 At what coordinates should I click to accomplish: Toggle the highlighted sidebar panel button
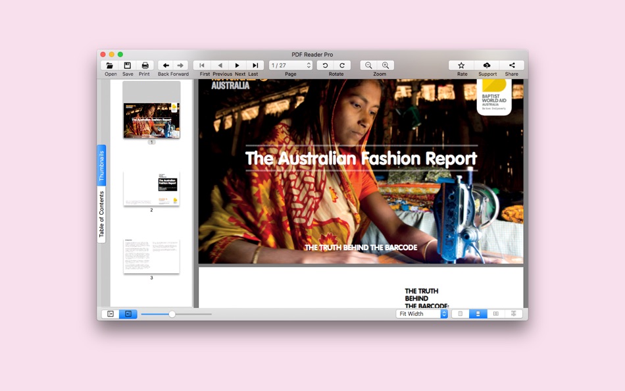click(128, 314)
